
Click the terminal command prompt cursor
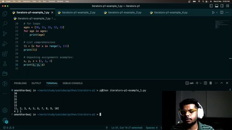pos(100,114)
